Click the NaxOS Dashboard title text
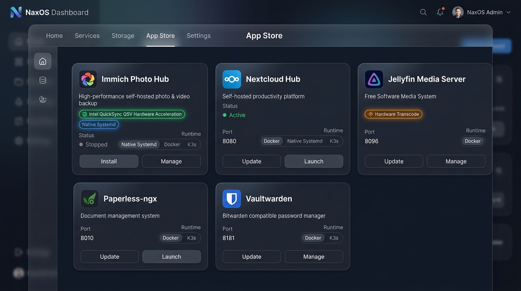This screenshot has height=291, width=521. click(57, 13)
